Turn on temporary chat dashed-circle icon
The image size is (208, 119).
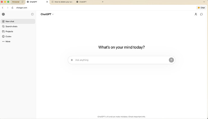[x=201, y=14]
